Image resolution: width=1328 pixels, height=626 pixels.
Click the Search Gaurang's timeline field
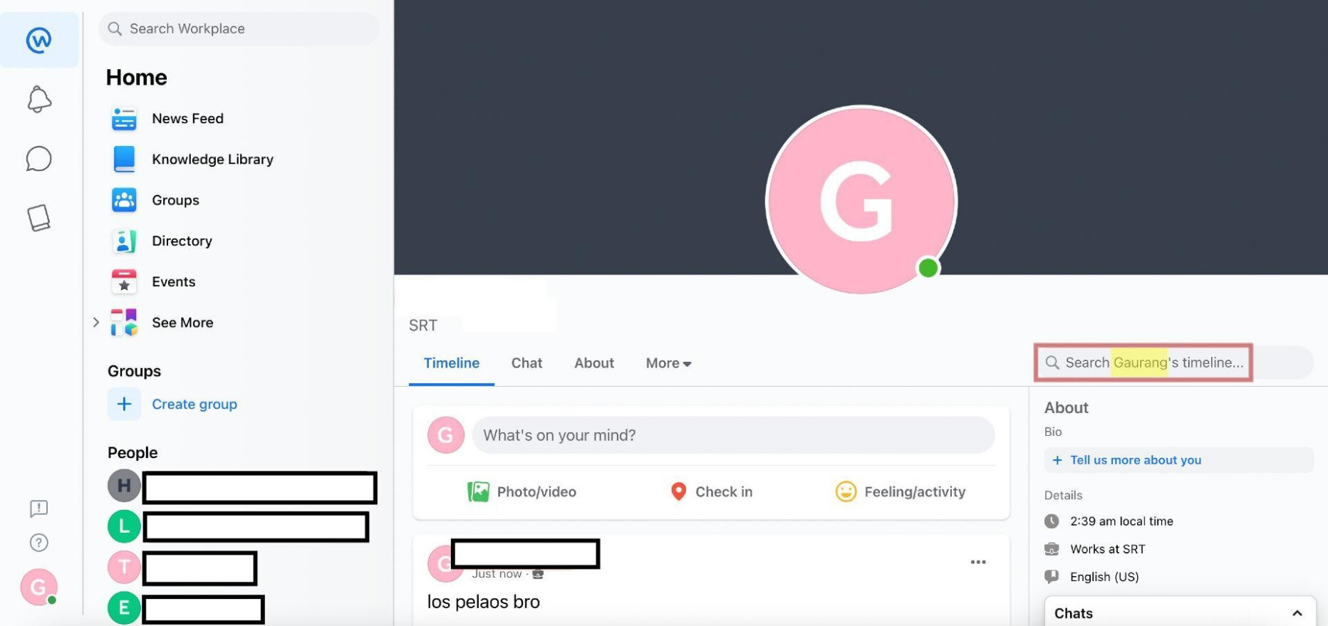pos(1143,362)
